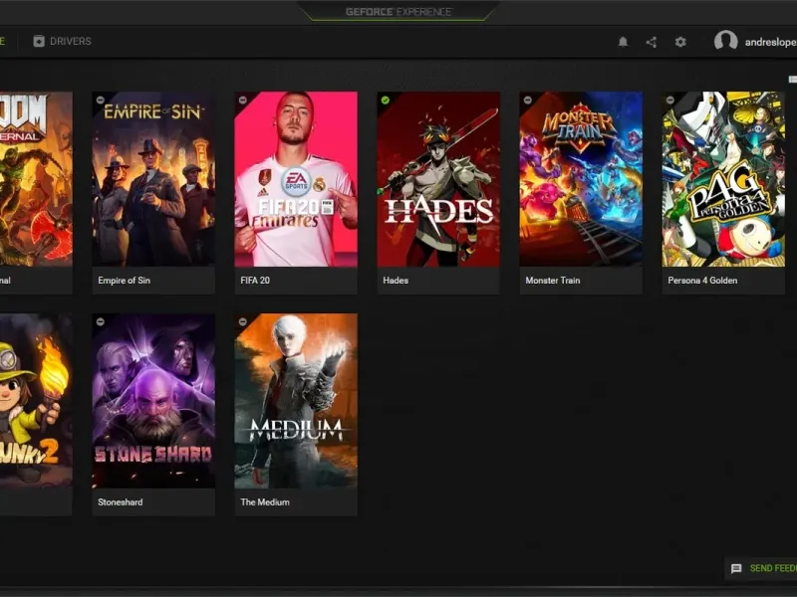Click the not-optimized badge on Persona 4 Golden
Image resolution: width=797 pixels, height=597 pixels.
[669, 100]
